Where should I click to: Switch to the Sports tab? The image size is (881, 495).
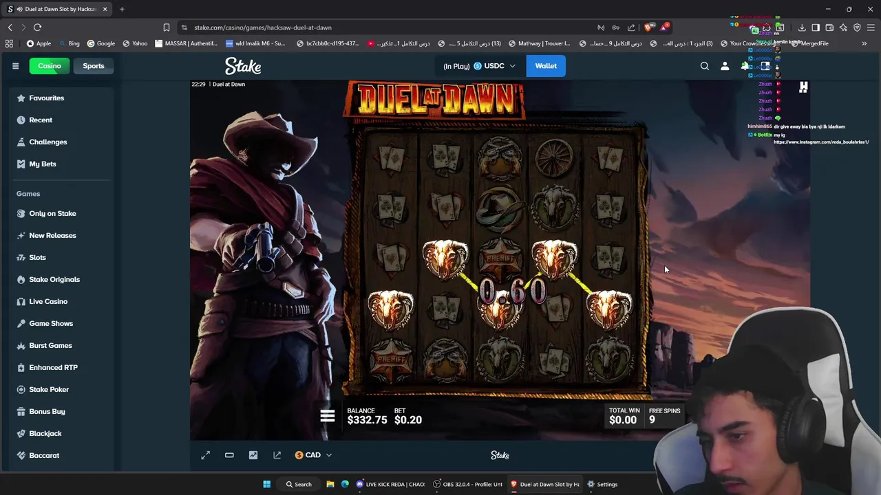tap(94, 66)
